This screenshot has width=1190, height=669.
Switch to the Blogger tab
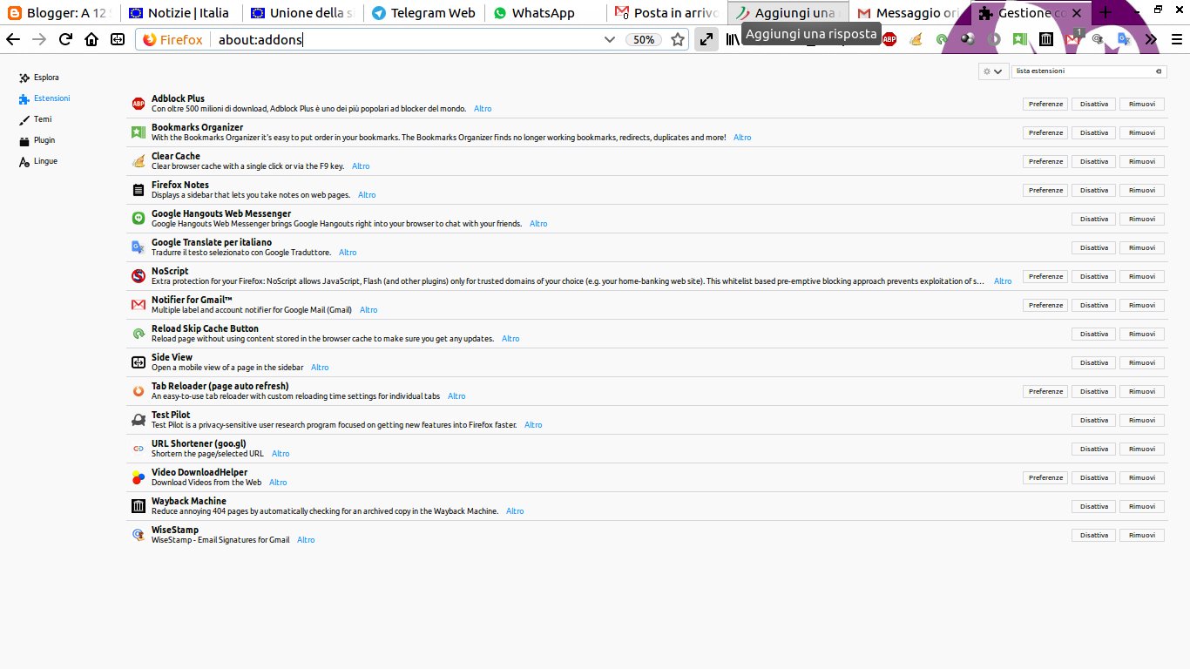60,12
